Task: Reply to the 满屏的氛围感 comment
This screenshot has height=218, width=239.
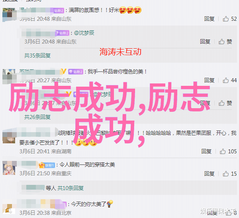Action: 209,19
